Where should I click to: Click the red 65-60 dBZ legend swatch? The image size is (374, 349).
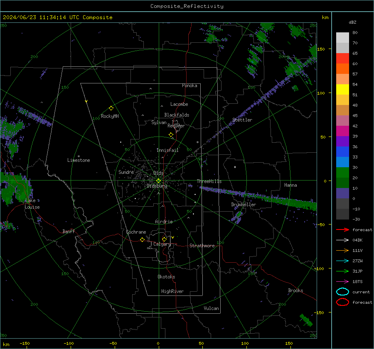click(342, 59)
